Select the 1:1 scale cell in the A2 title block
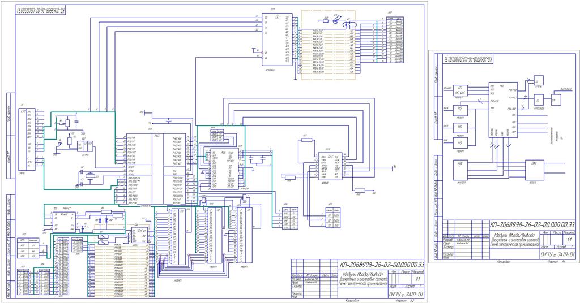Screen dimensions: 580x303 click(419, 278)
